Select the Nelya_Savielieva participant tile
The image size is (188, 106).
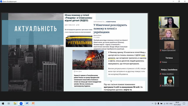tap(169, 70)
